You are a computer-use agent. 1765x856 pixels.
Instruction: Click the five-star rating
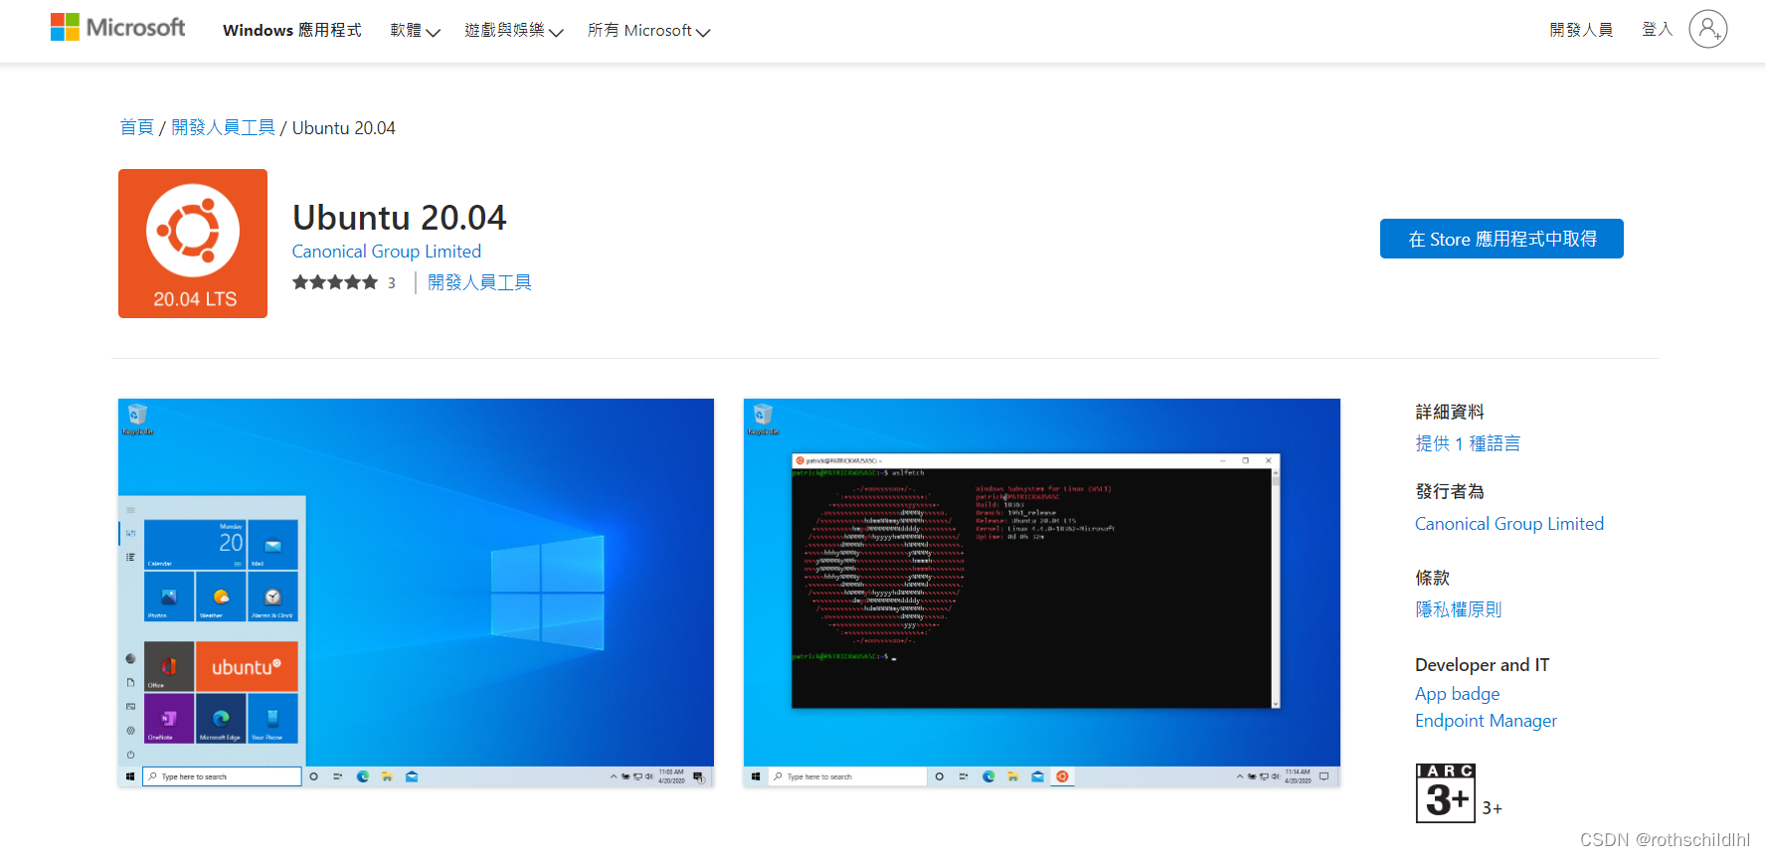pos(335,282)
